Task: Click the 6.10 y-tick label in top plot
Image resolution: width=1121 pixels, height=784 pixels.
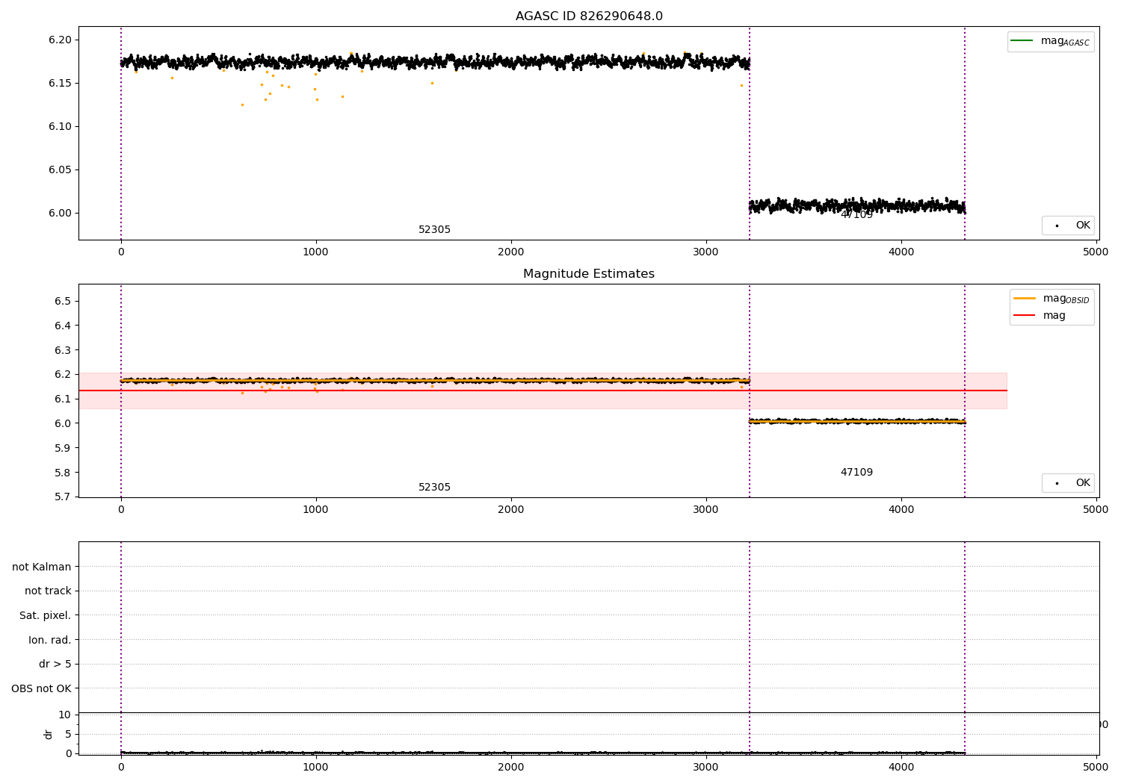Action: tap(60, 126)
